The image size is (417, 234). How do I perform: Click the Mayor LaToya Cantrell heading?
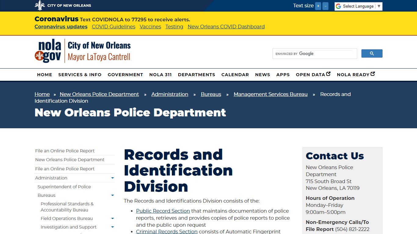pos(99,57)
